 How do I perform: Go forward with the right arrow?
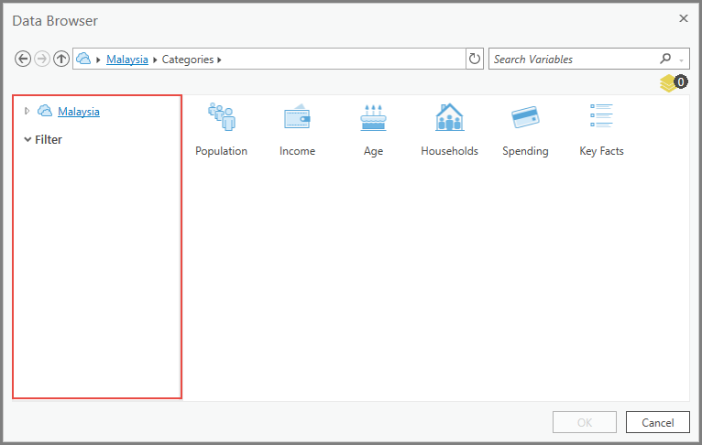42,59
